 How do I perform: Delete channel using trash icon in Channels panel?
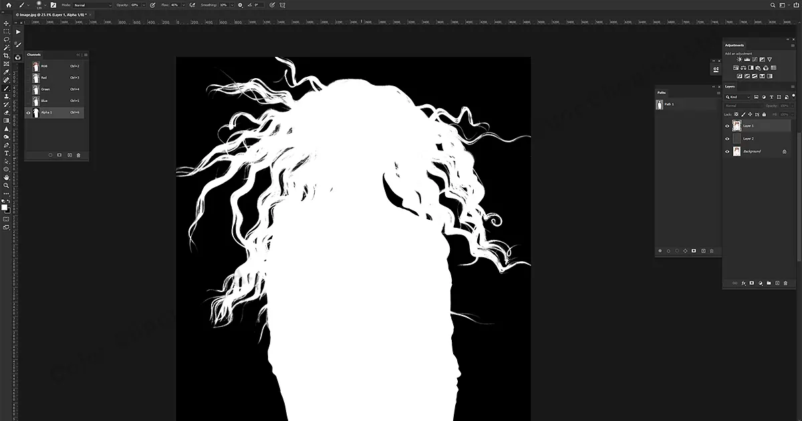[x=78, y=154]
